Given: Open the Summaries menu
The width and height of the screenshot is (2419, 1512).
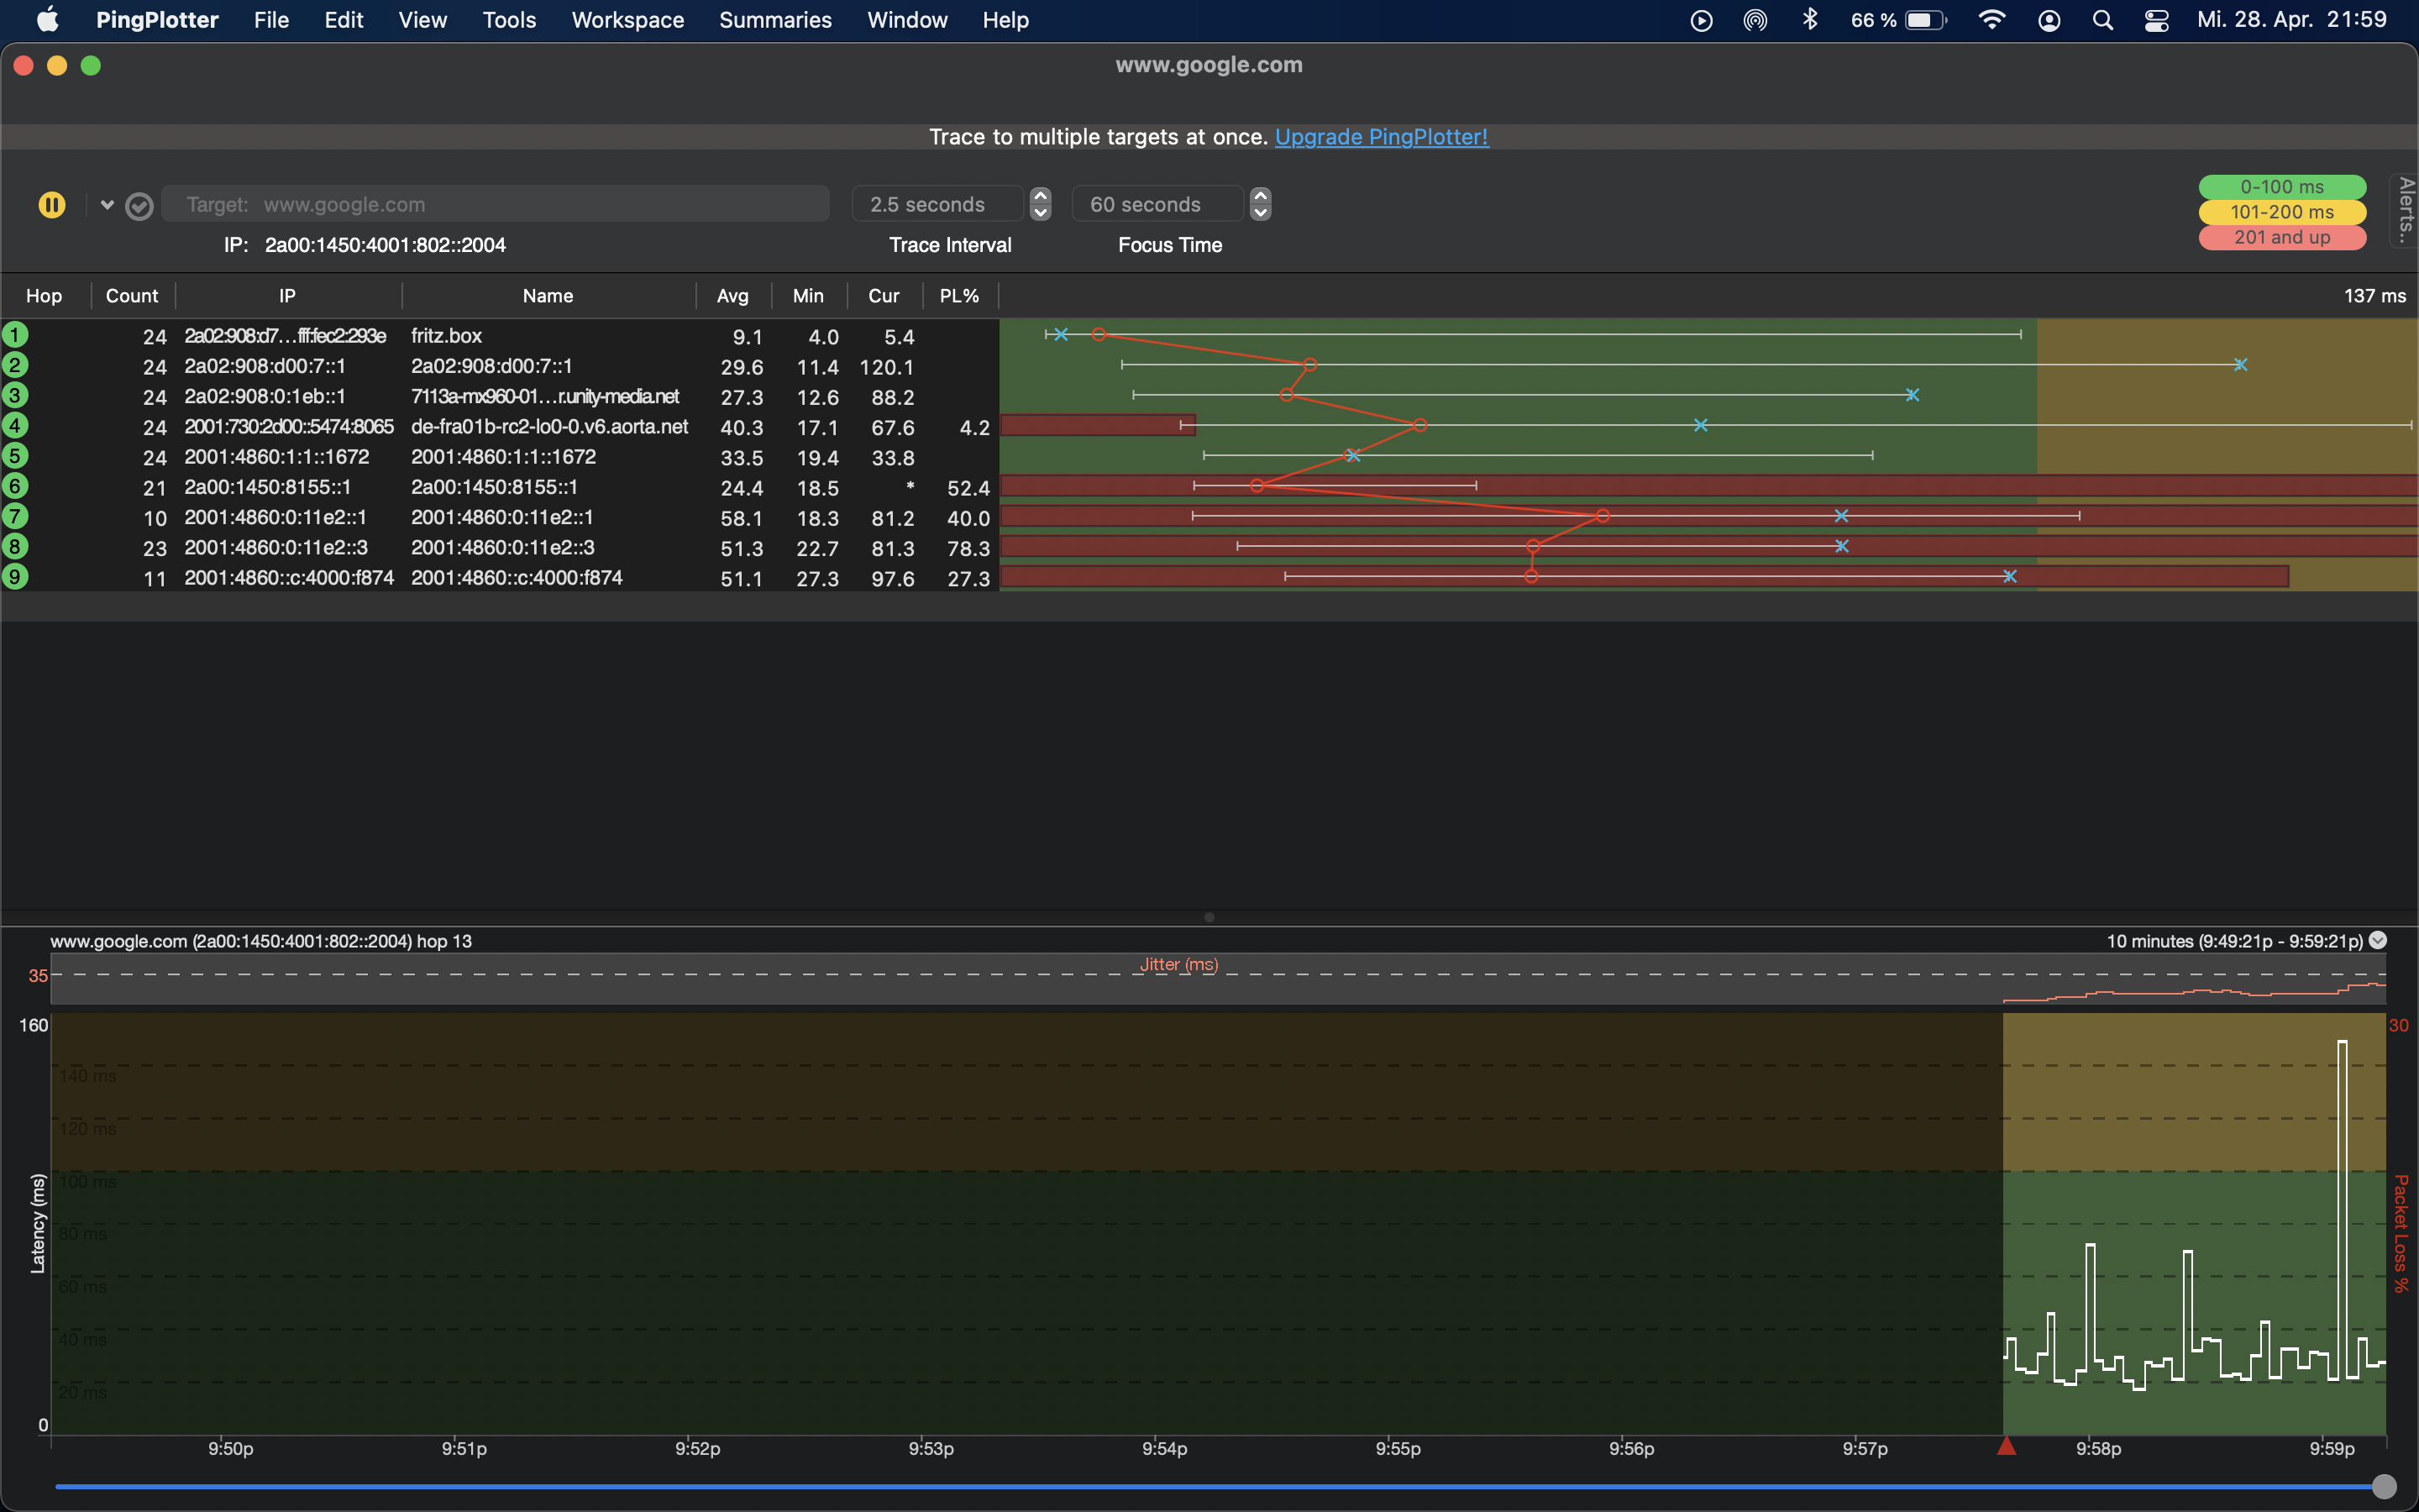Looking at the screenshot, I should click(774, 20).
